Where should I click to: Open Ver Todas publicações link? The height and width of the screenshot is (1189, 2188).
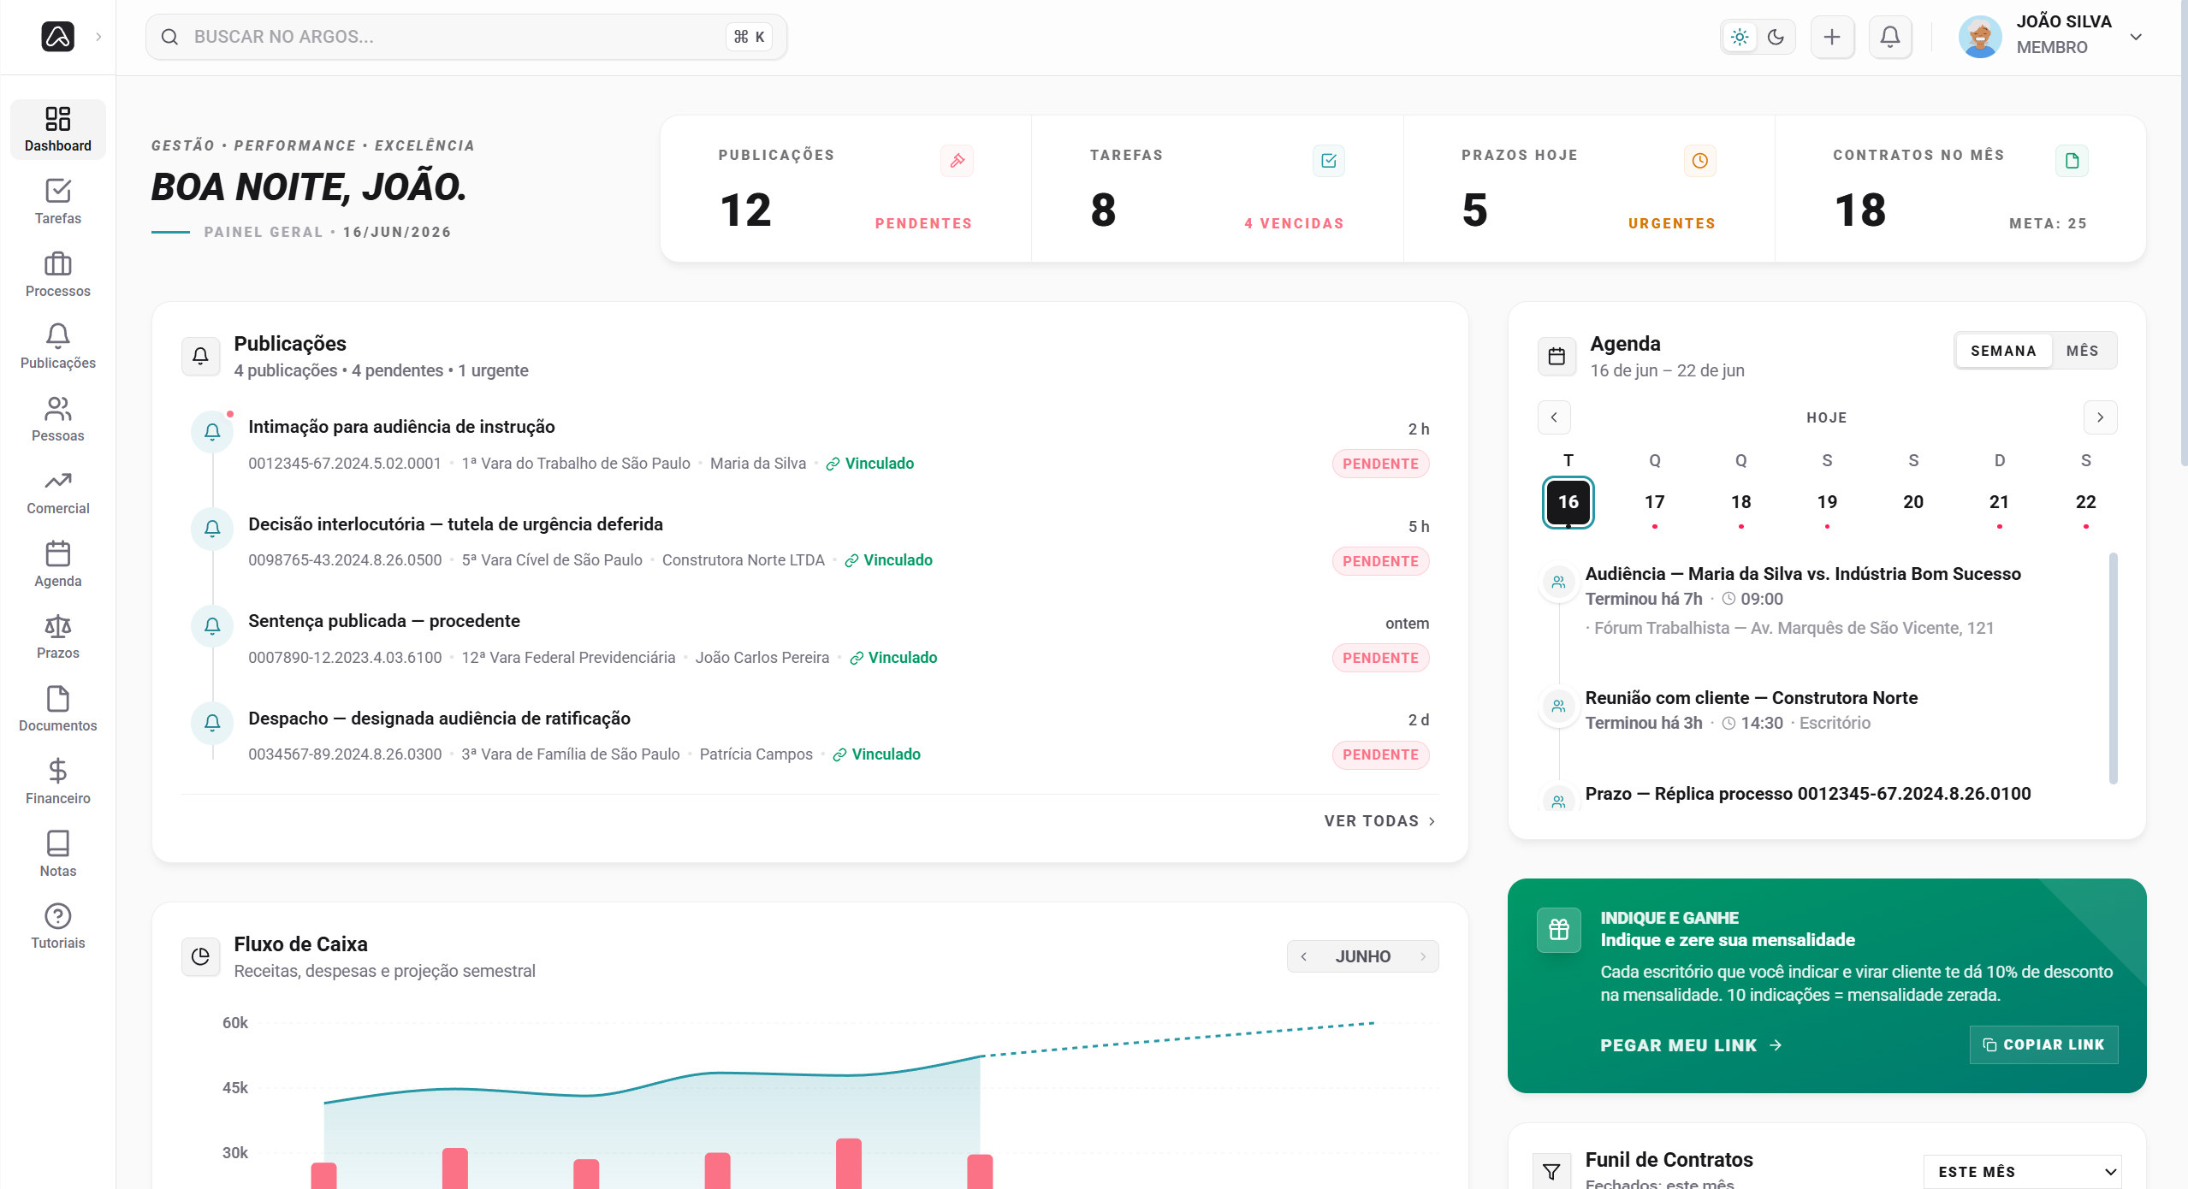click(x=1380, y=821)
